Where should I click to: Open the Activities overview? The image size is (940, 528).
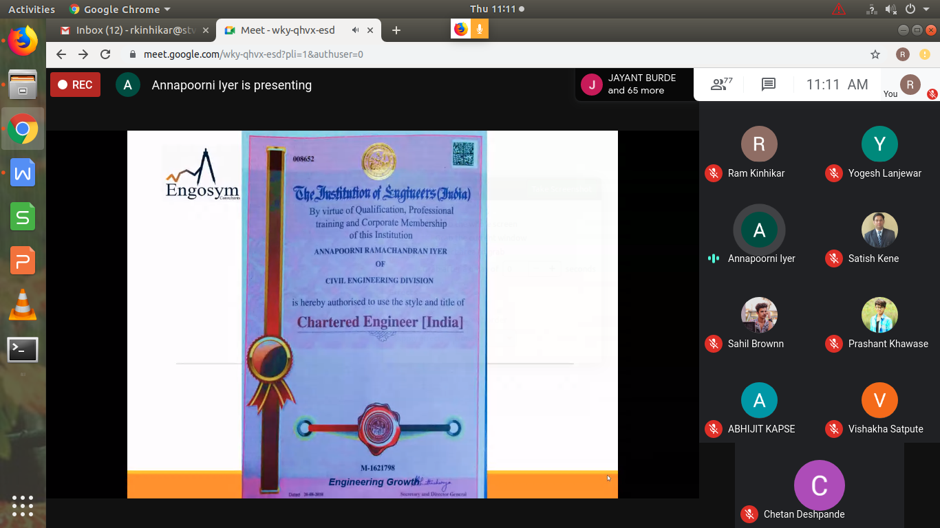[31, 10]
